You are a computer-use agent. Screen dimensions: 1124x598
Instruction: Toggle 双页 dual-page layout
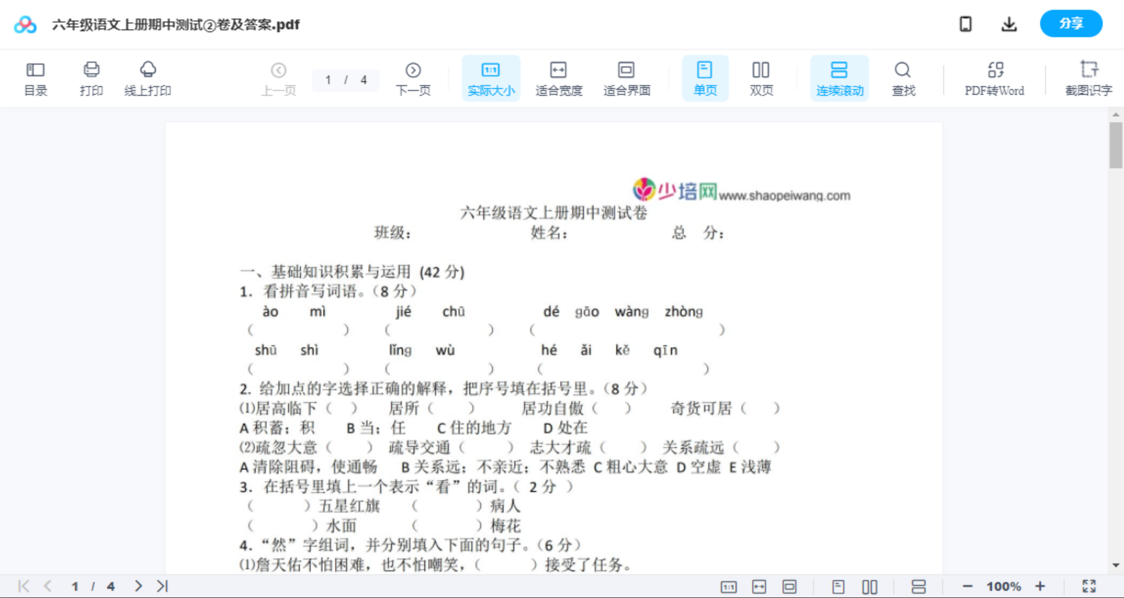pyautogui.click(x=761, y=78)
